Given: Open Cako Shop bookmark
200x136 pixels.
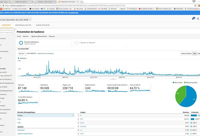Looking at the screenshot, I should tap(78, 9).
